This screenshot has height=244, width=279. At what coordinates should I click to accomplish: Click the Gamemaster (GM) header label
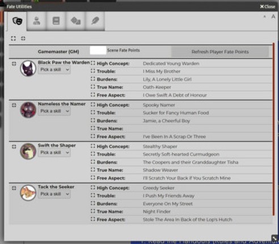pyautogui.click(x=58, y=52)
